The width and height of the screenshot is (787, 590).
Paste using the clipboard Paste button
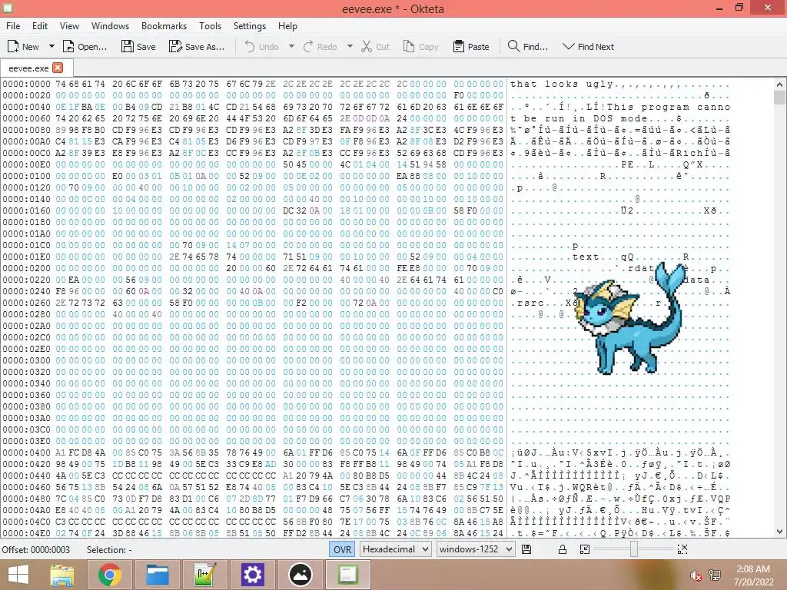point(471,47)
